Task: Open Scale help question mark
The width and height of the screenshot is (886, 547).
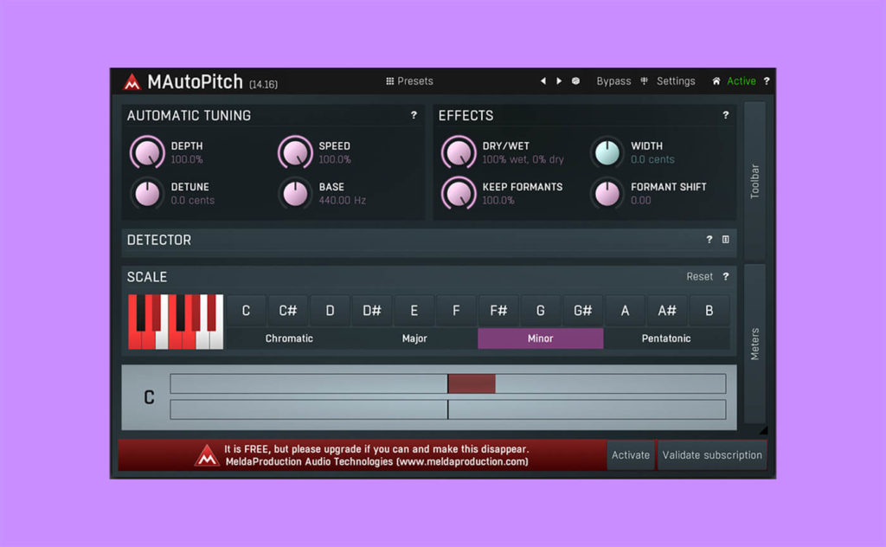Action: click(x=726, y=276)
